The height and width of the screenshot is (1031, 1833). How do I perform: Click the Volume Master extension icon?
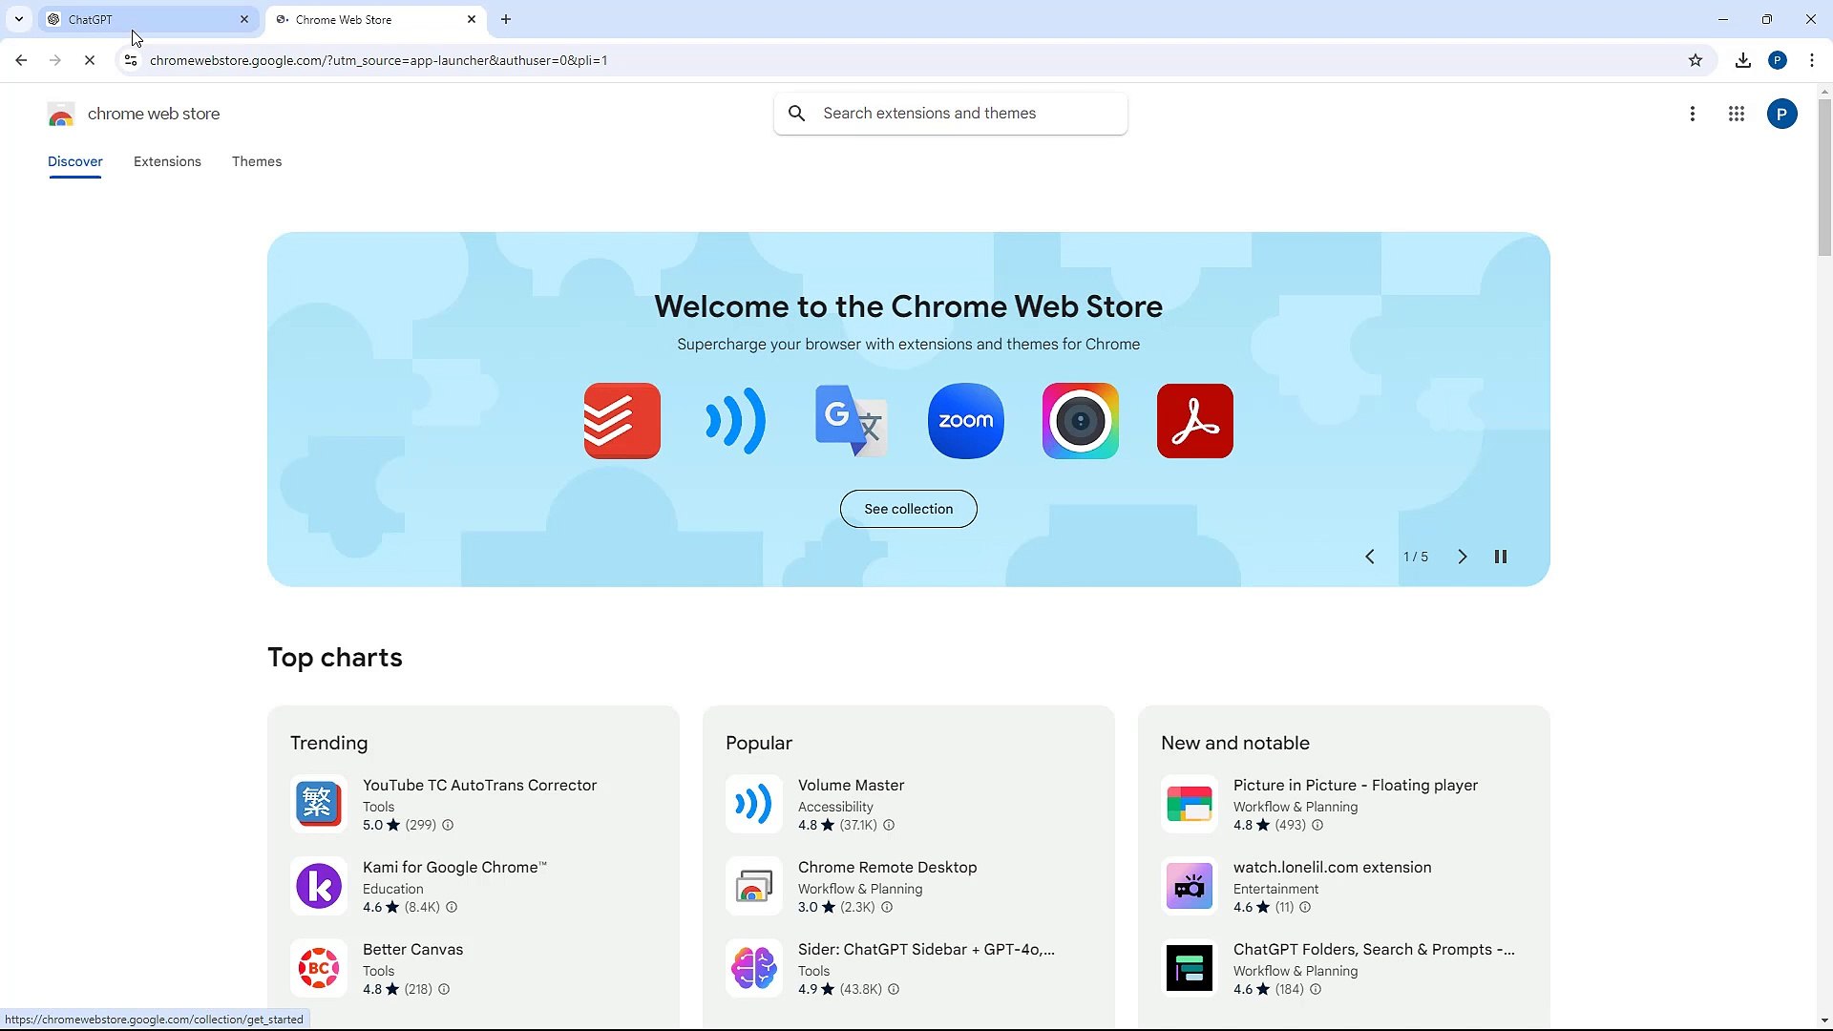coord(753,804)
